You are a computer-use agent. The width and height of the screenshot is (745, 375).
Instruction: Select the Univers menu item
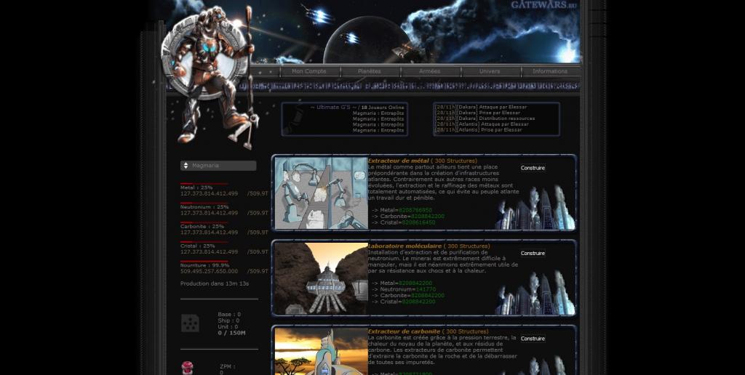(490, 71)
